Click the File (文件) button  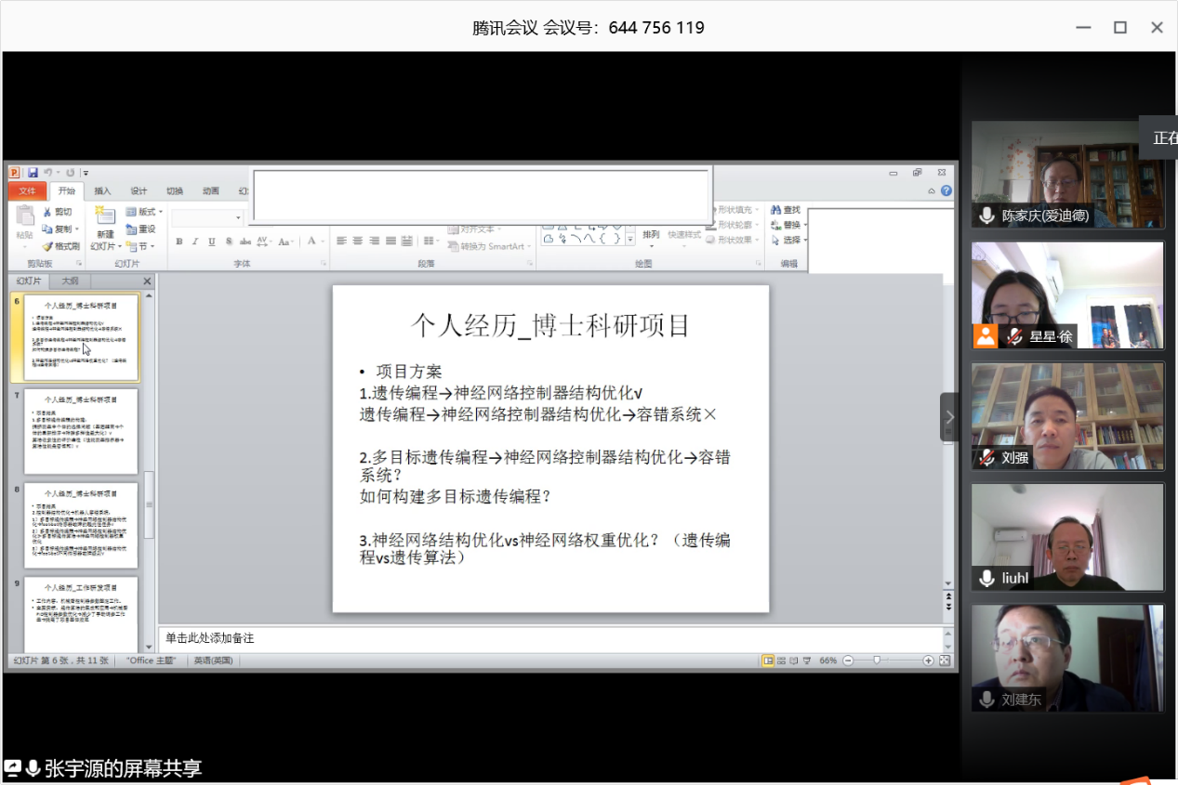click(x=27, y=191)
